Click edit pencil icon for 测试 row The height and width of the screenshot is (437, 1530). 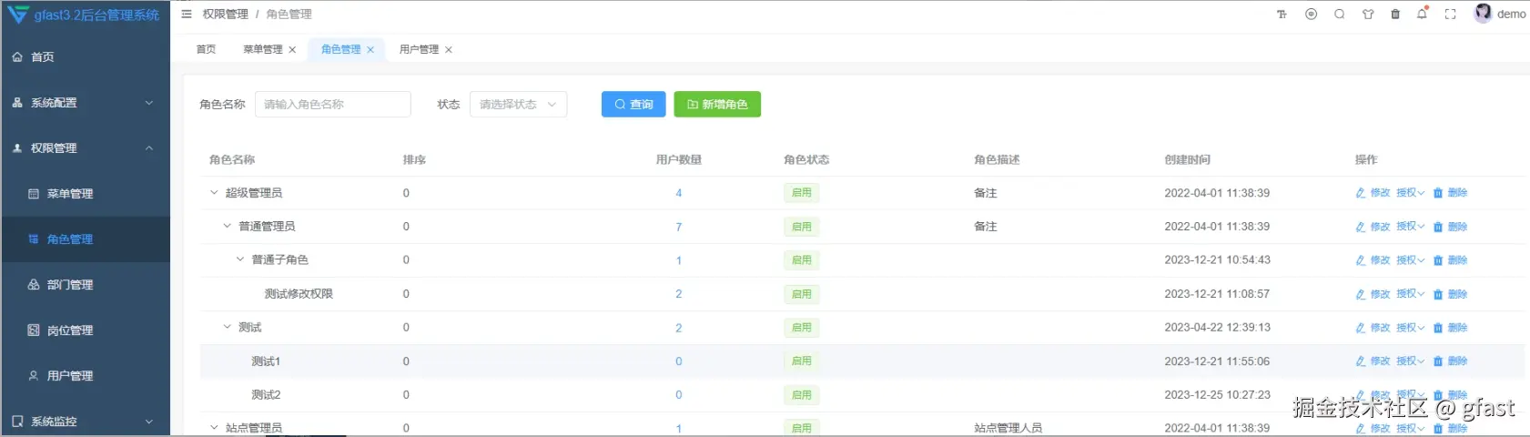click(1361, 328)
